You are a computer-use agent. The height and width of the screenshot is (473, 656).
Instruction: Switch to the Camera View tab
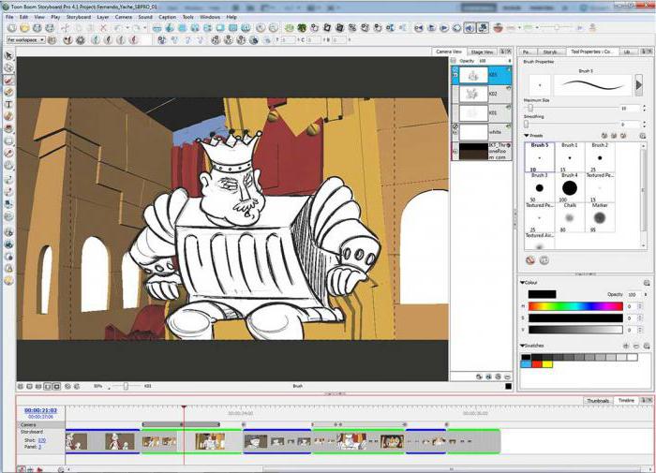[449, 52]
